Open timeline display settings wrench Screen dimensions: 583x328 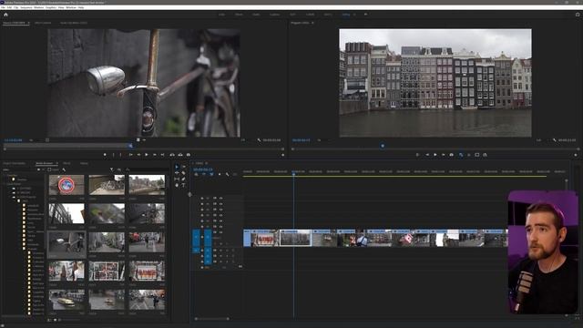click(227, 174)
